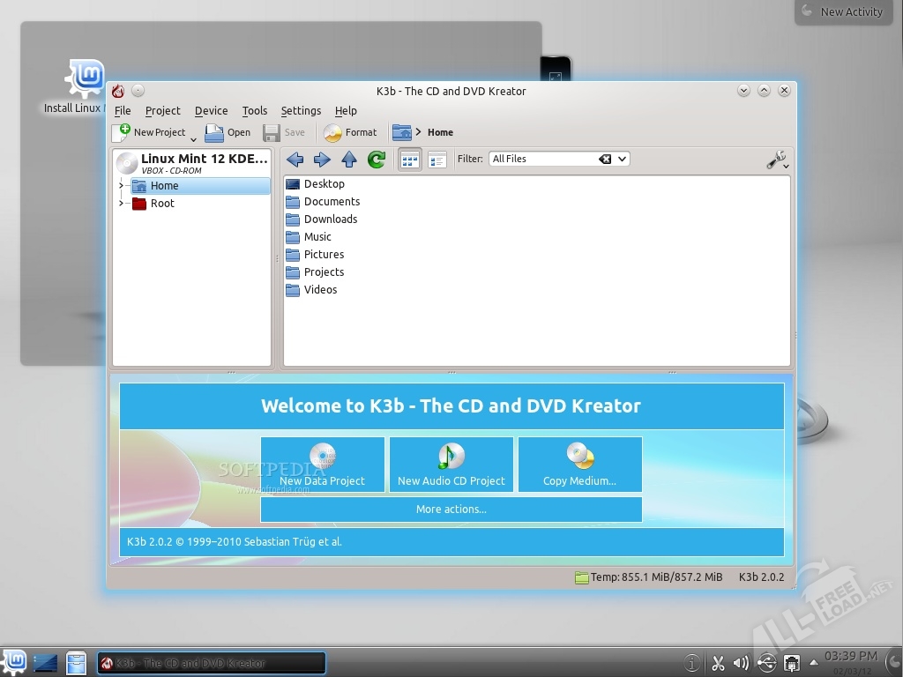The image size is (903, 677).
Task: Start a New Audio CD Project
Action: pyautogui.click(x=451, y=465)
